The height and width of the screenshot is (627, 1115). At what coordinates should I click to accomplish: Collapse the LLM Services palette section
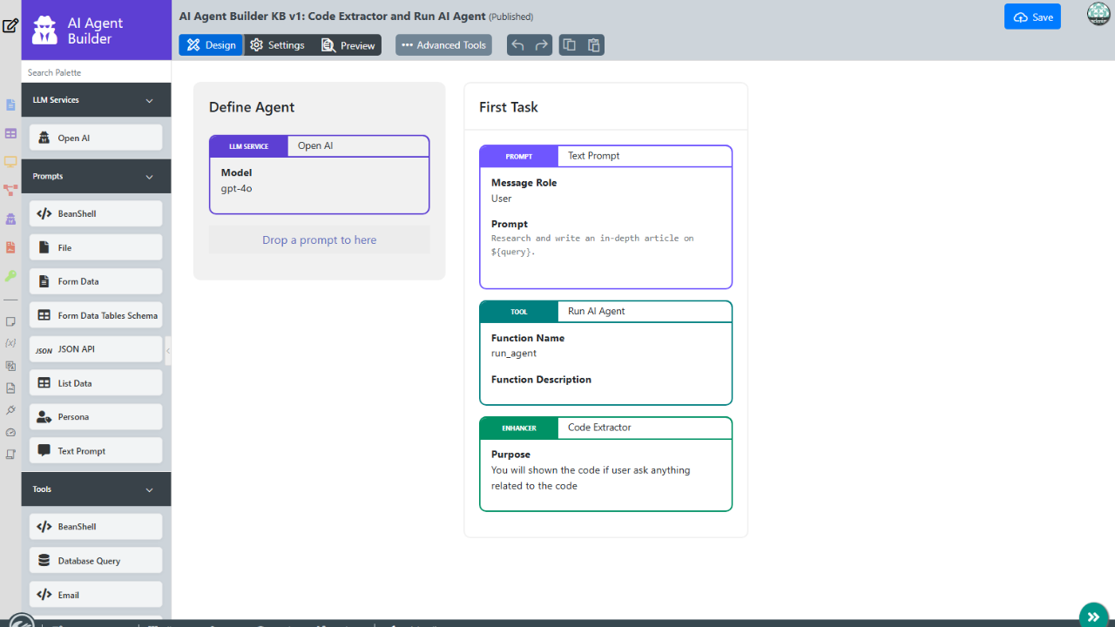149,101
